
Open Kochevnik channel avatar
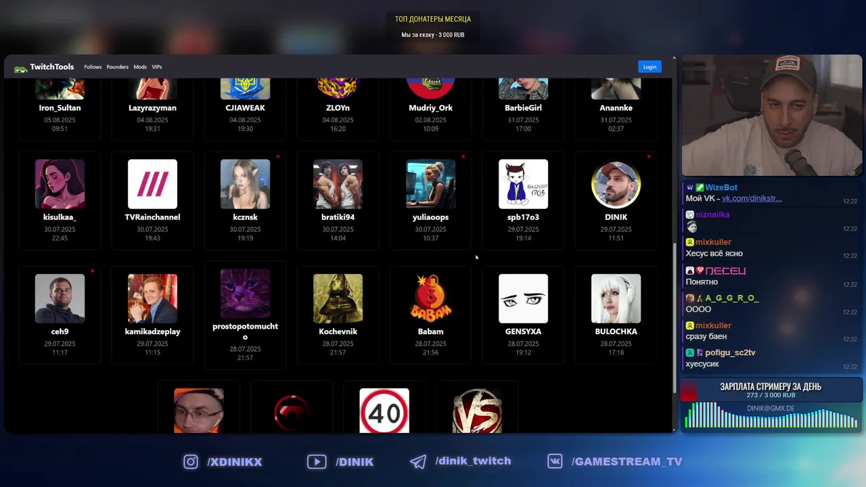[x=338, y=298]
